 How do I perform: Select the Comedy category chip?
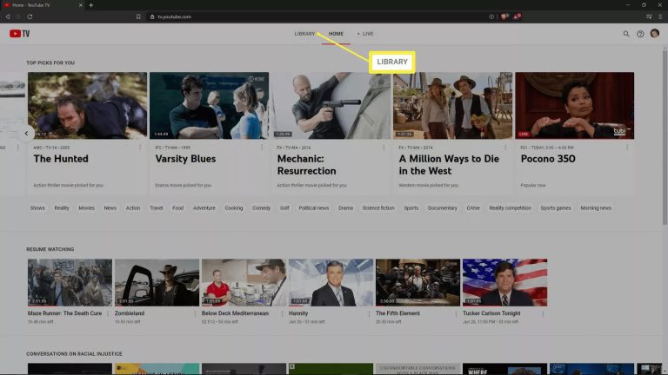click(x=261, y=208)
